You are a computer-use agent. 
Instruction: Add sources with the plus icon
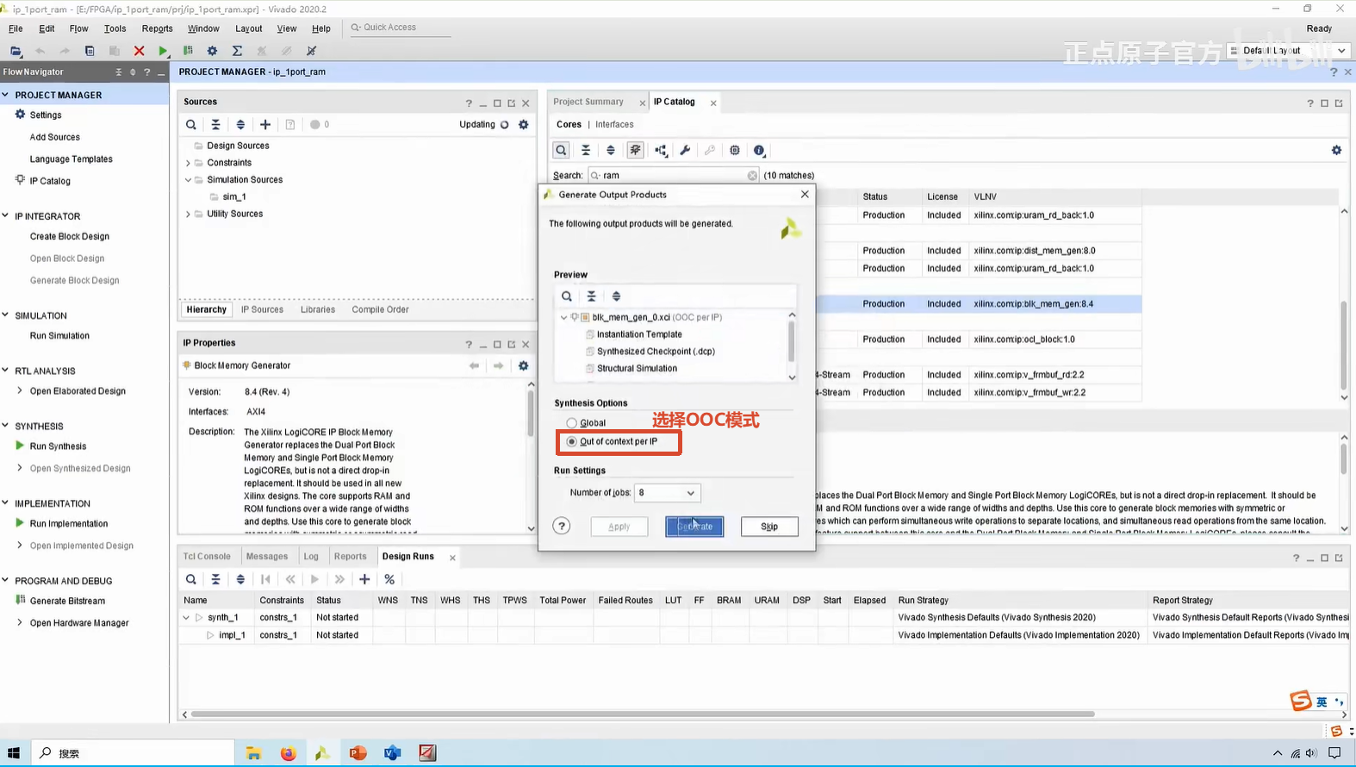point(265,125)
